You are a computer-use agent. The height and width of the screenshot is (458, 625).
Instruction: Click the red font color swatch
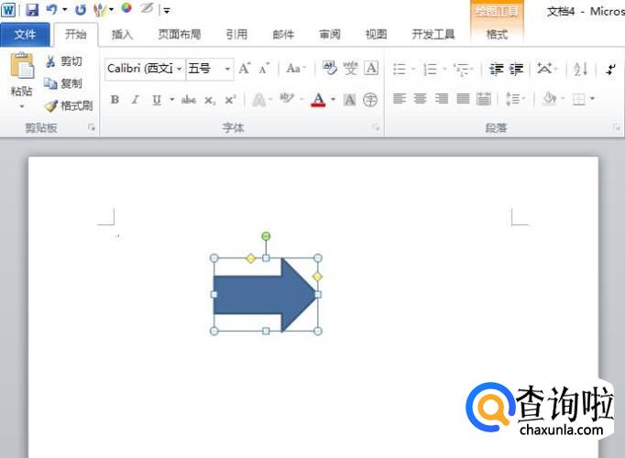[318, 100]
